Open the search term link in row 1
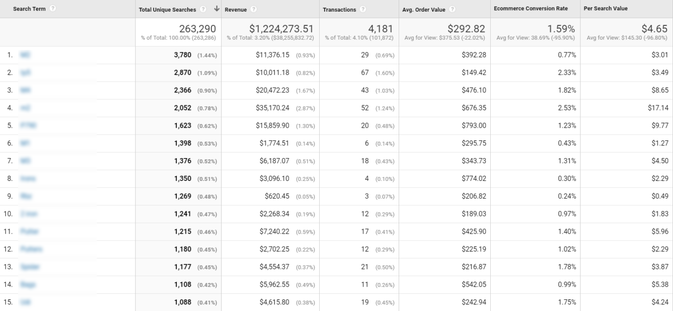The height and width of the screenshot is (311, 673). coord(25,55)
